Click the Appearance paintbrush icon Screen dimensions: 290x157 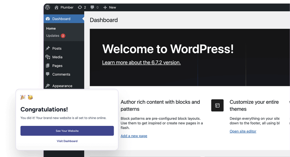point(48,86)
